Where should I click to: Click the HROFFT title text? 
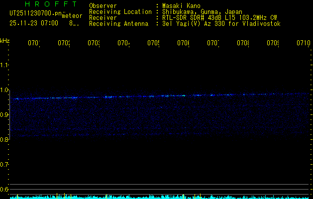pyautogui.click(x=51, y=4)
